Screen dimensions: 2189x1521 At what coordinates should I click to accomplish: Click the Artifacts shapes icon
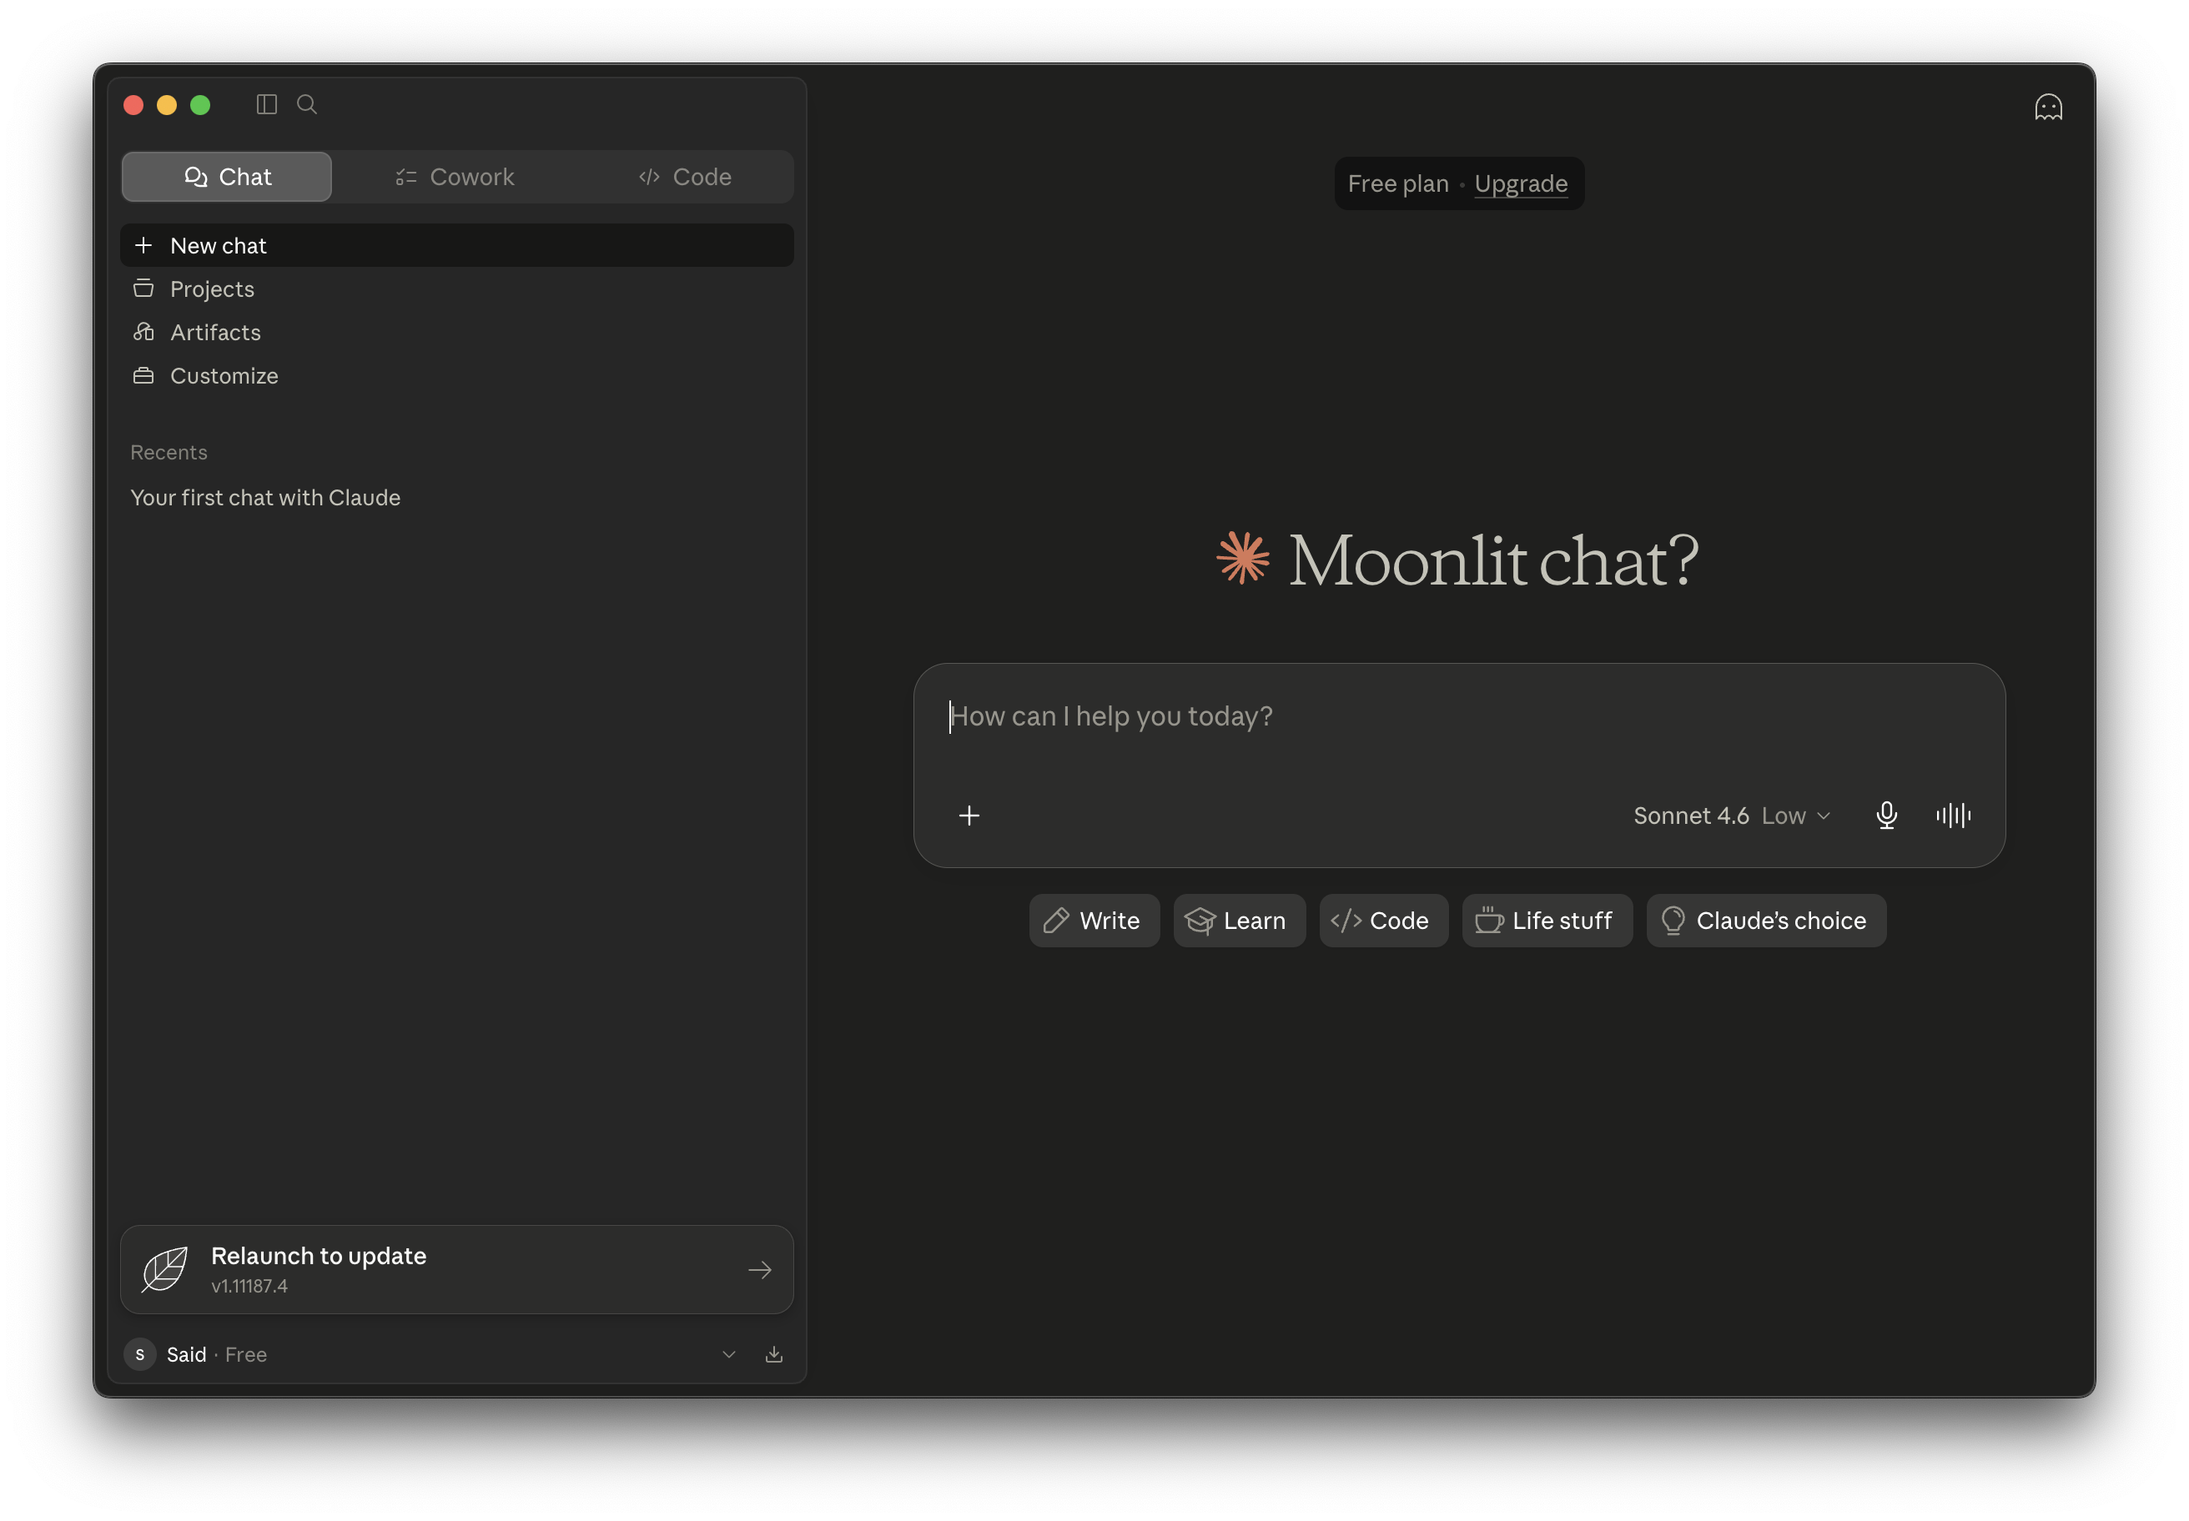[144, 333]
